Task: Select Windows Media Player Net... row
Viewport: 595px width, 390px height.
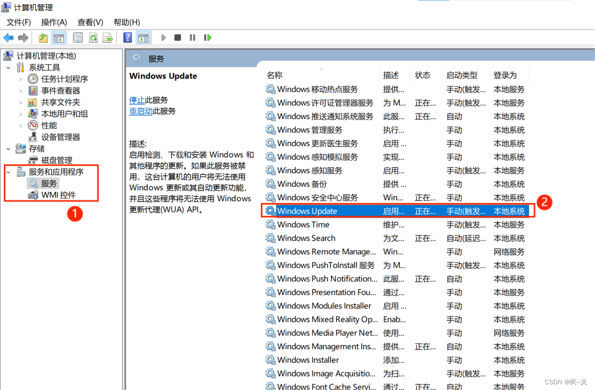Action: click(396, 333)
